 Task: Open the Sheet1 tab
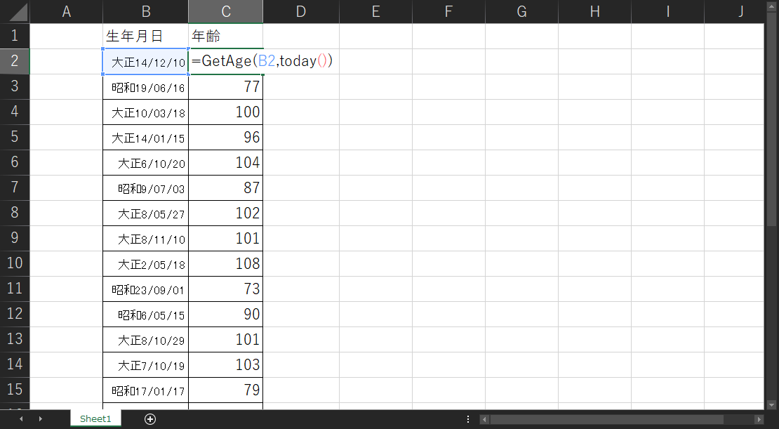coord(95,419)
